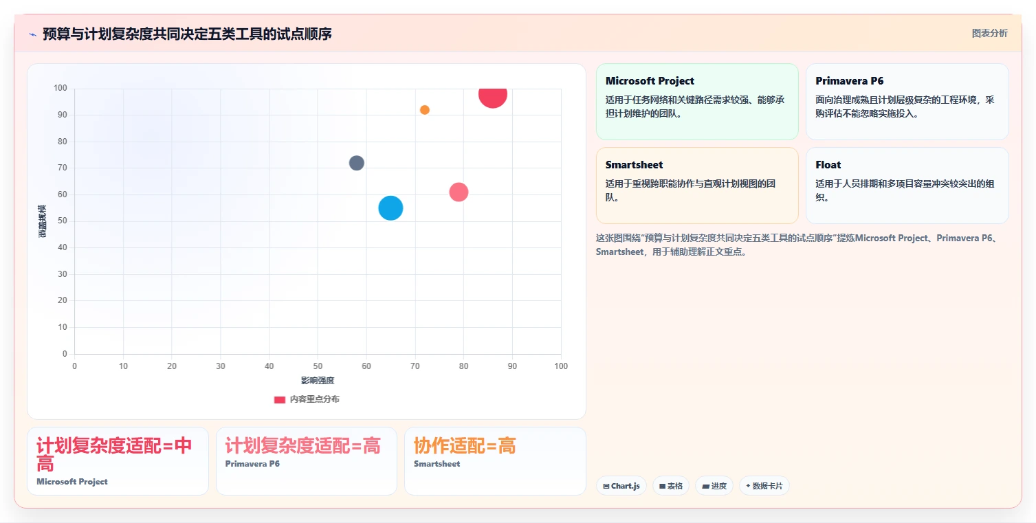Click the Smartsheet label under stat card
This screenshot has height=523, width=1036.
[437, 464]
